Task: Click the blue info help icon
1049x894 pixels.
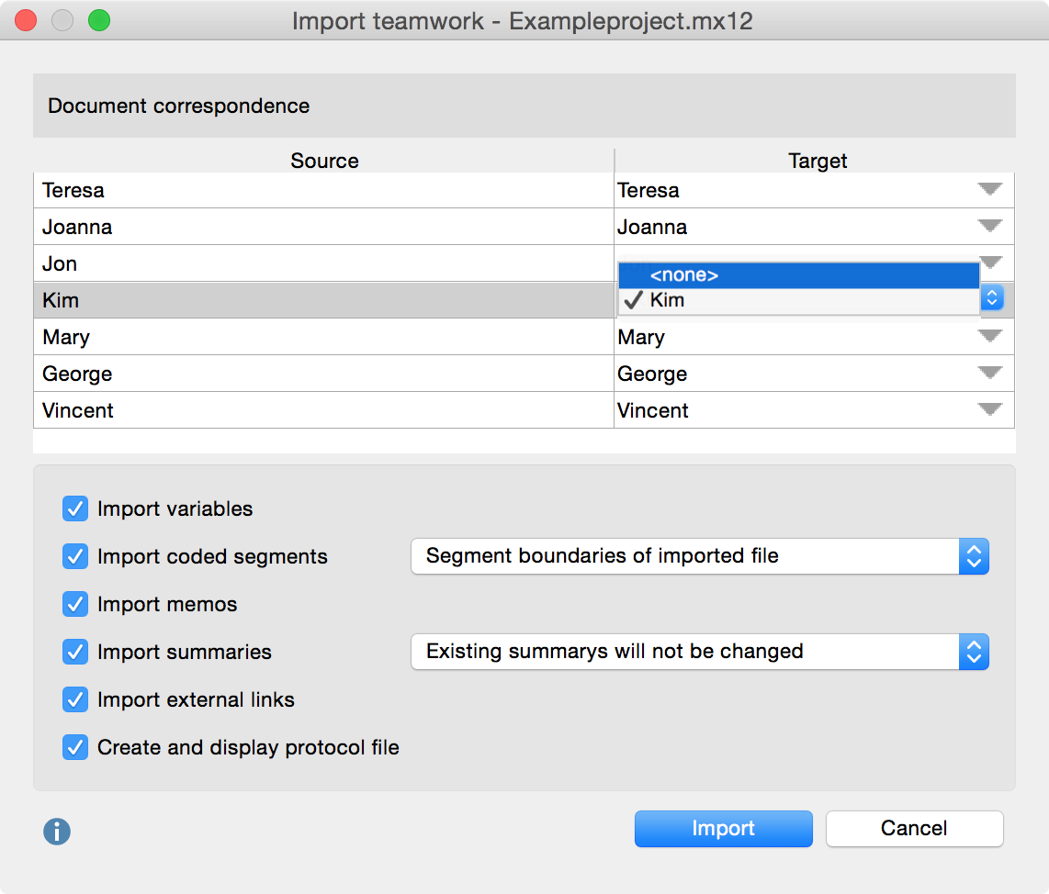Action: pyautogui.click(x=57, y=832)
